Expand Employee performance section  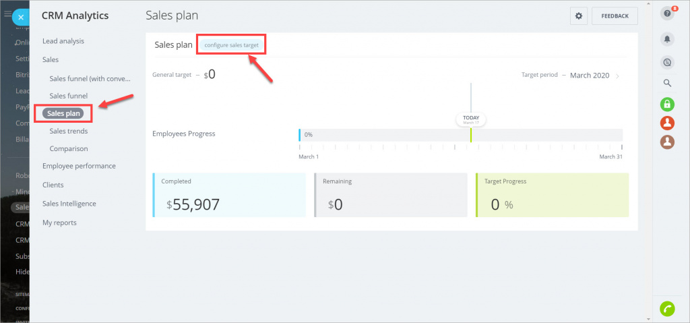click(x=80, y=166)
